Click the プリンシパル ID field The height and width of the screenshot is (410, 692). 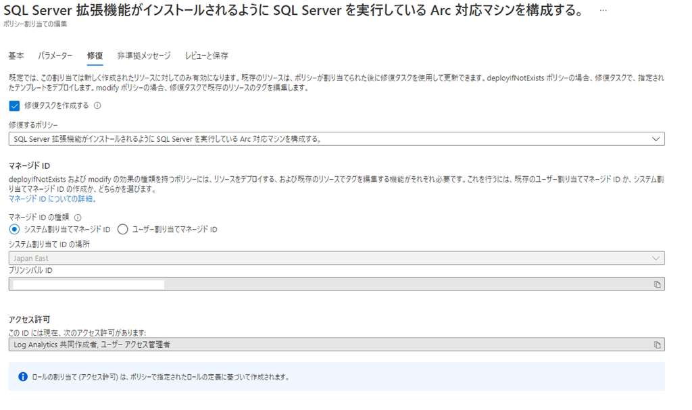[337, 284]
